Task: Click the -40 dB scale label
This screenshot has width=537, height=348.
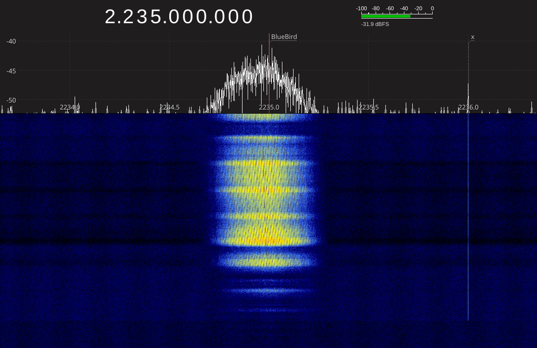Action: tap(11, 41)
